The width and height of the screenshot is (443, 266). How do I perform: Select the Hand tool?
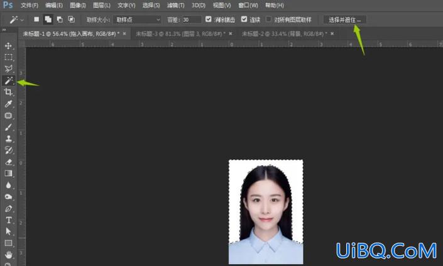(x=8, y=255)
